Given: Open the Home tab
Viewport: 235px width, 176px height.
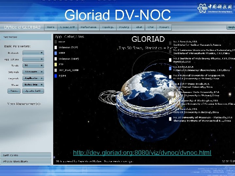Looking at the screenshot, I should click(x=51, y=27).
